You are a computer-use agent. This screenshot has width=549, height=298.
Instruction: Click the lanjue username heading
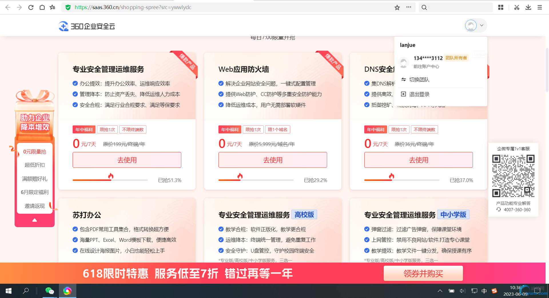coord(407,45)
